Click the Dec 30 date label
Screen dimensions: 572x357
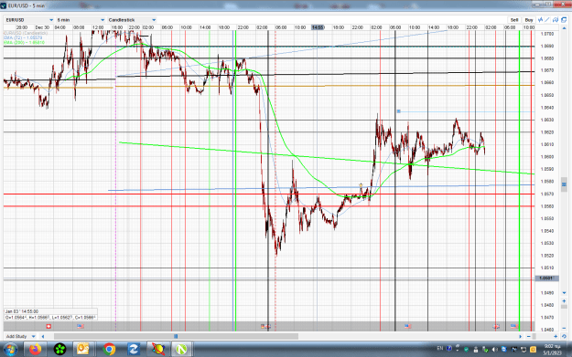click(x=42, y=27)
